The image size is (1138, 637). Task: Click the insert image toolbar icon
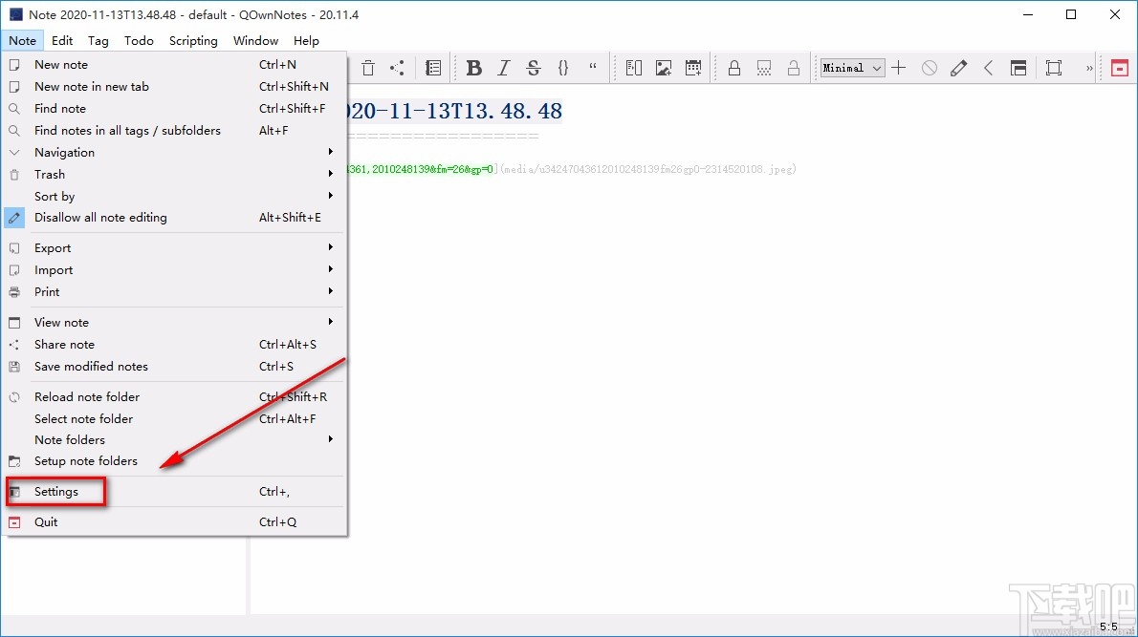pos(664,68)
